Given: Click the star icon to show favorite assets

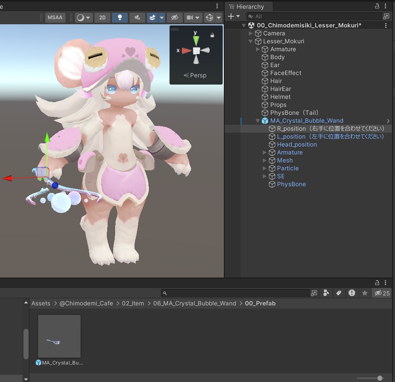Looking at the screenshot, I should tap(365, 293).
